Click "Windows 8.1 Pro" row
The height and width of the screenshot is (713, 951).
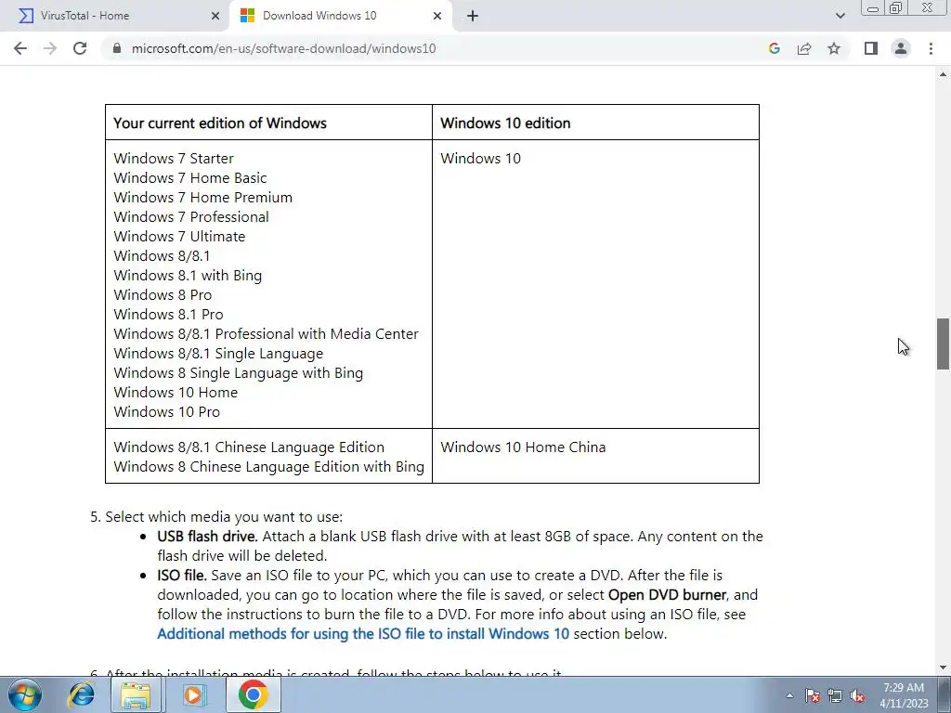168,314
